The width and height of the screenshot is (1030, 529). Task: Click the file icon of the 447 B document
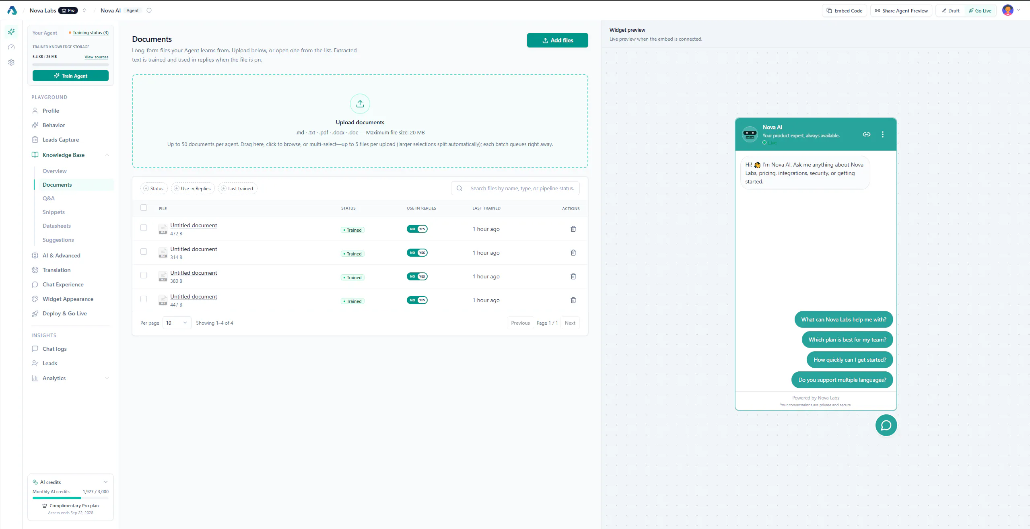pos(163,300)
